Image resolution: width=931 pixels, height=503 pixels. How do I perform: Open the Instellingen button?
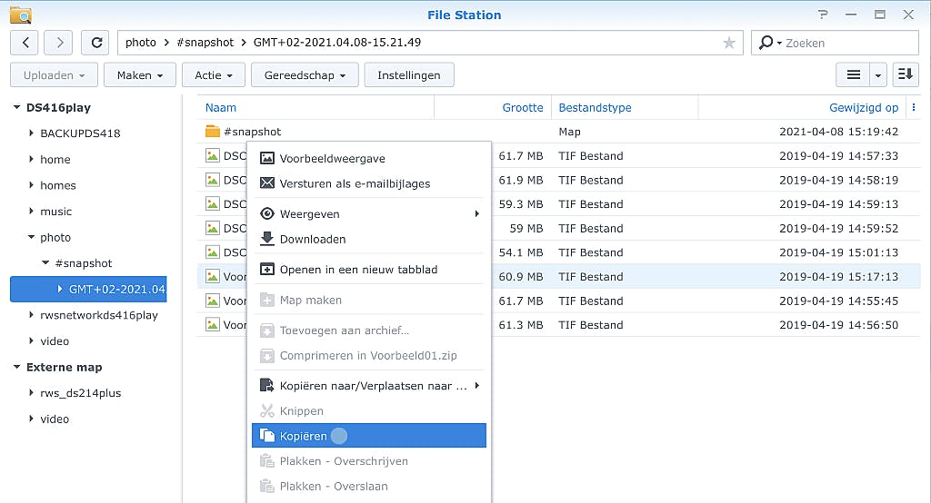pyautogui.click(x=409, y=75)
